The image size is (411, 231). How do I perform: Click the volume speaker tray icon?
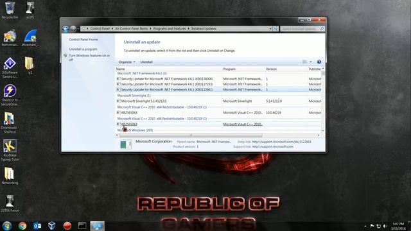(385, 226)
